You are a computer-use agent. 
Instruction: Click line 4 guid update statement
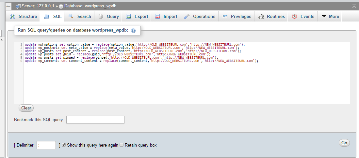click(118, 54)
